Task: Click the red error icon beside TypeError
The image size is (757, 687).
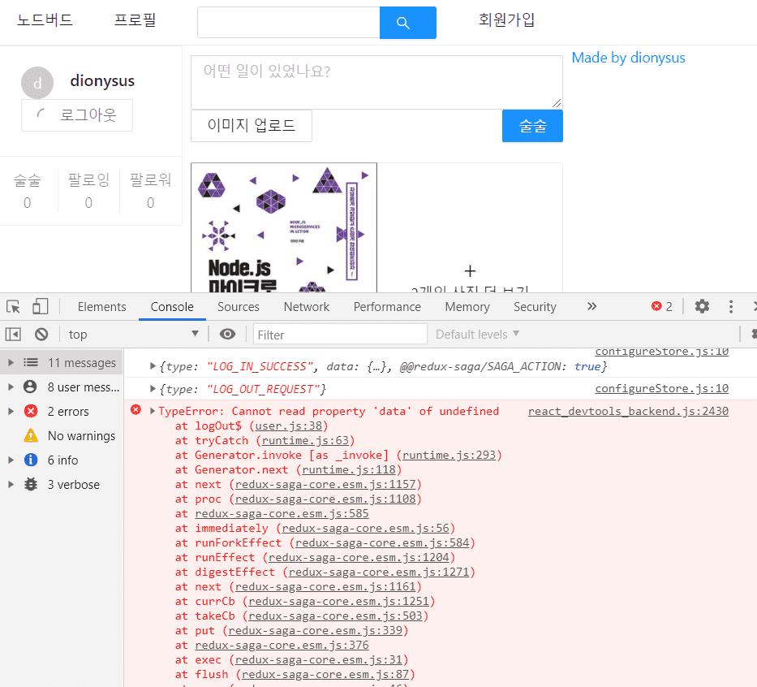Action: [x=136, y=410]
